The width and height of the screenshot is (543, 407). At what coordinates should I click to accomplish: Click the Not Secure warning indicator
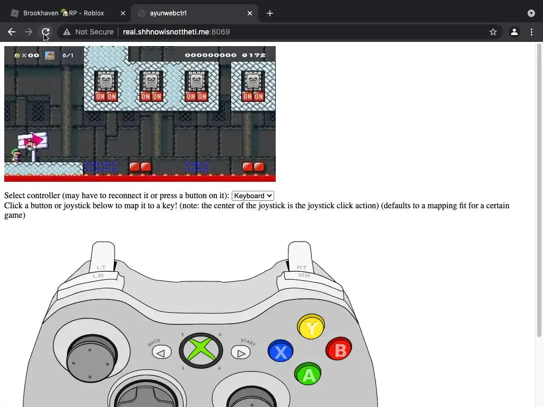click(88, 32)
